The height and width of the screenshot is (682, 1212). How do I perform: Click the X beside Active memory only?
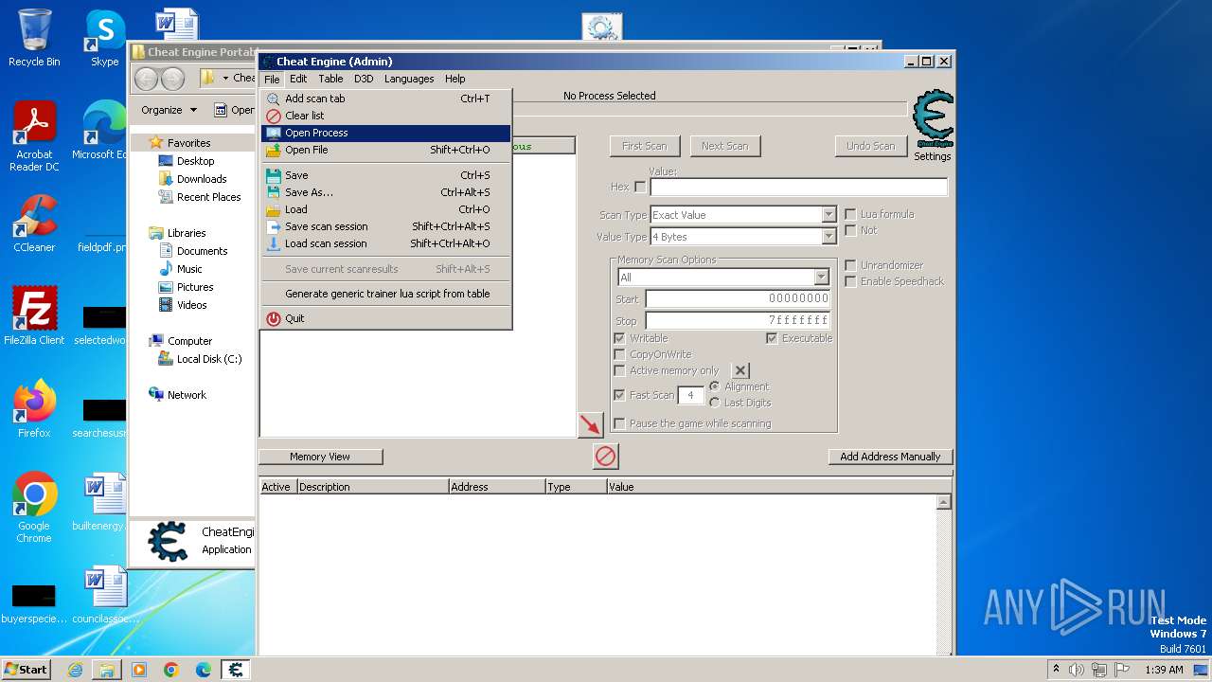[x=740, y=370]
